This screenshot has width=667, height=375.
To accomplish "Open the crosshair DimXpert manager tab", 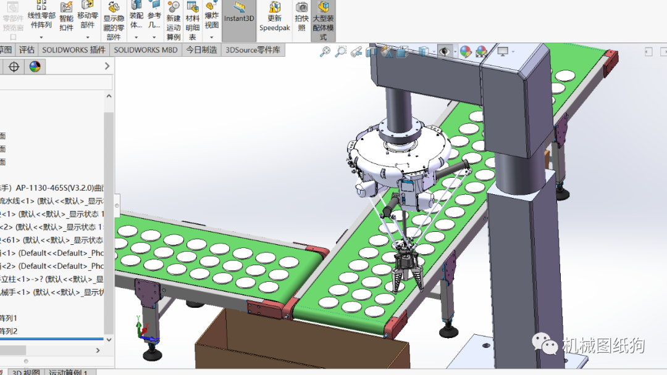I will (14, 67).
